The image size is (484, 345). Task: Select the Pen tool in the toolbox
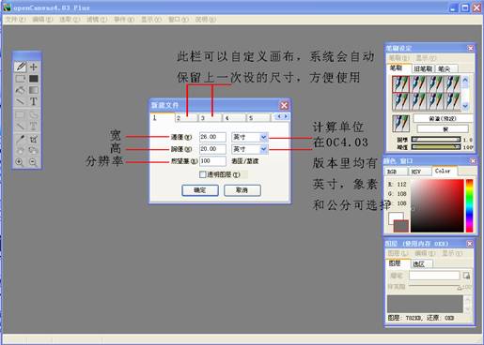[x=21, y=67]
